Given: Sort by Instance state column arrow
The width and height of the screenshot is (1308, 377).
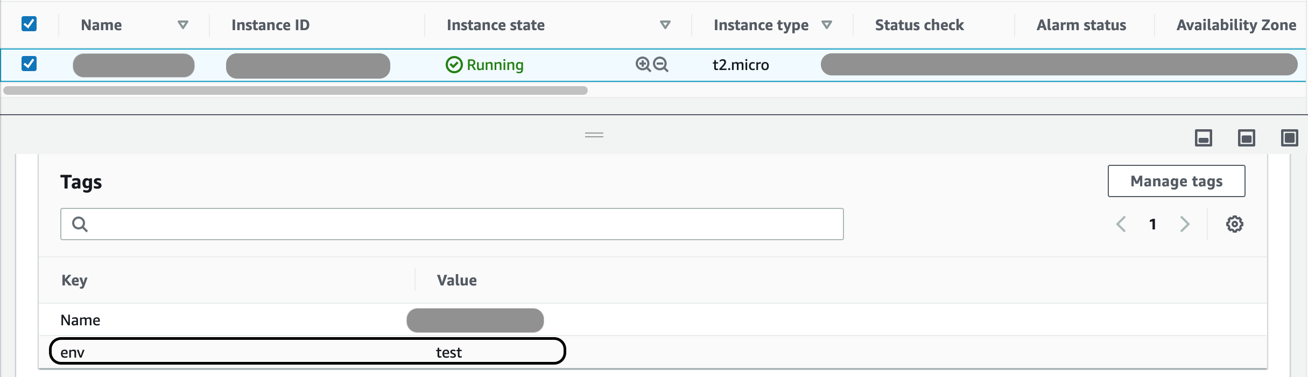Looking at the screenshot, I should pos(665,25).
